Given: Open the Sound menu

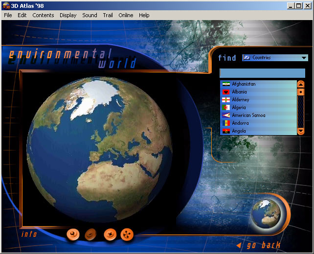Looking at the screenshot, I should [90, 15].
